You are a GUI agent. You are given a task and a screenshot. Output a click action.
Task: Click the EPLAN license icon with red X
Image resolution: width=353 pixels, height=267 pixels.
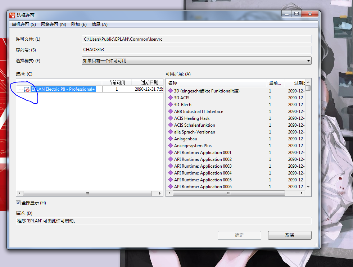(x=27, y=89)
